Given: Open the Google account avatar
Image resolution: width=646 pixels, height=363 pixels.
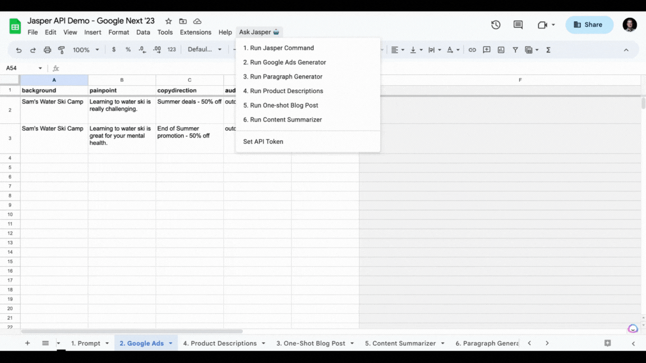Looking at the screenshot, I should (630, 25).
